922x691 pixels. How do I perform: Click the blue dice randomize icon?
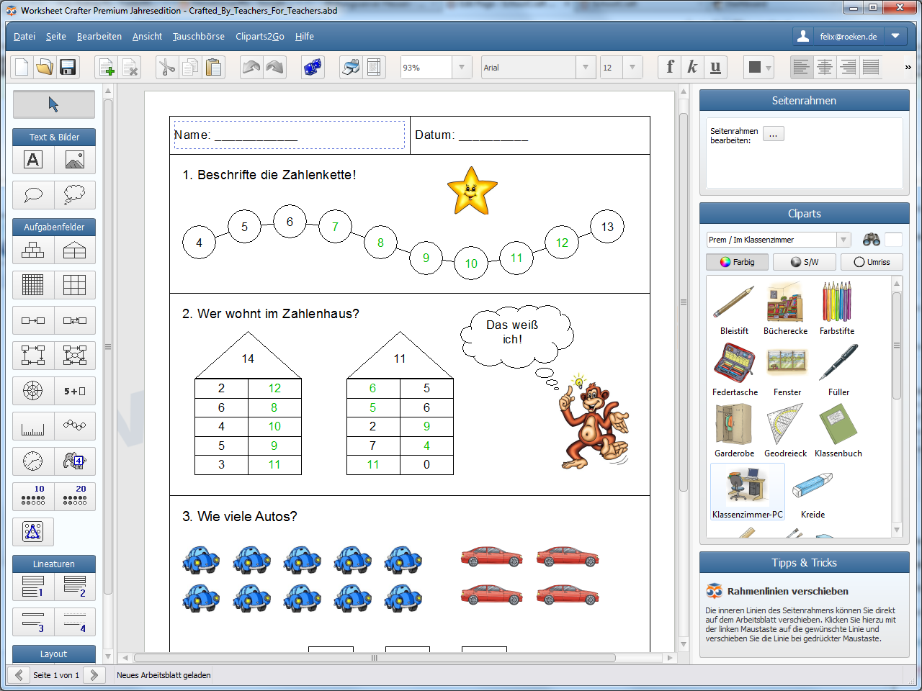[x=313, y=68]
